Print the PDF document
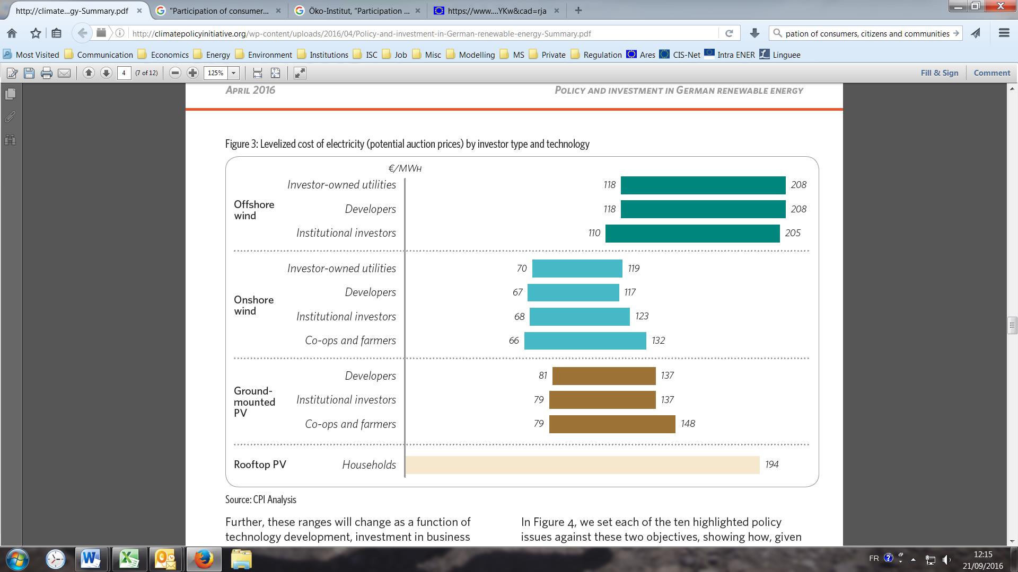Screen dimensions: 1018x572 [47, 73]
